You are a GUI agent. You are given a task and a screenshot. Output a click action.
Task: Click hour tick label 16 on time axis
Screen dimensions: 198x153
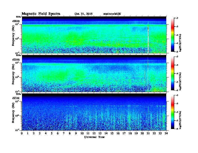click(118, 133)
